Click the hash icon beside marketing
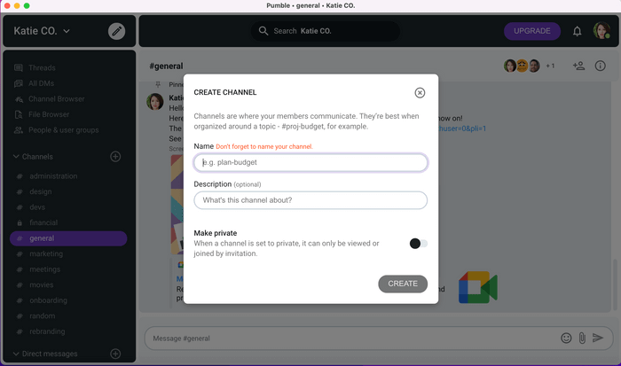This screenshot has height=366, width=621. pos(20,254)
